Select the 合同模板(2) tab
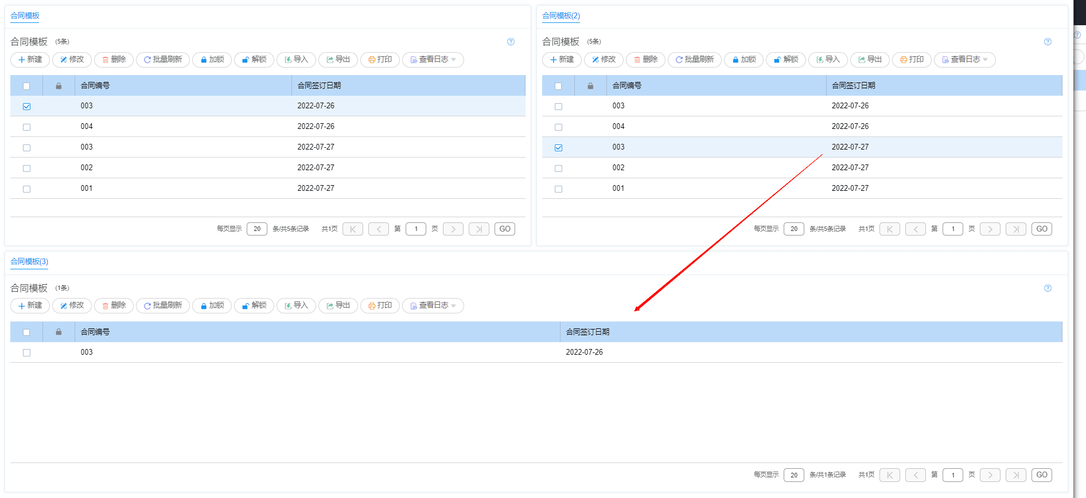This screenshot has width=1086, height=498. tap(561, 15)
